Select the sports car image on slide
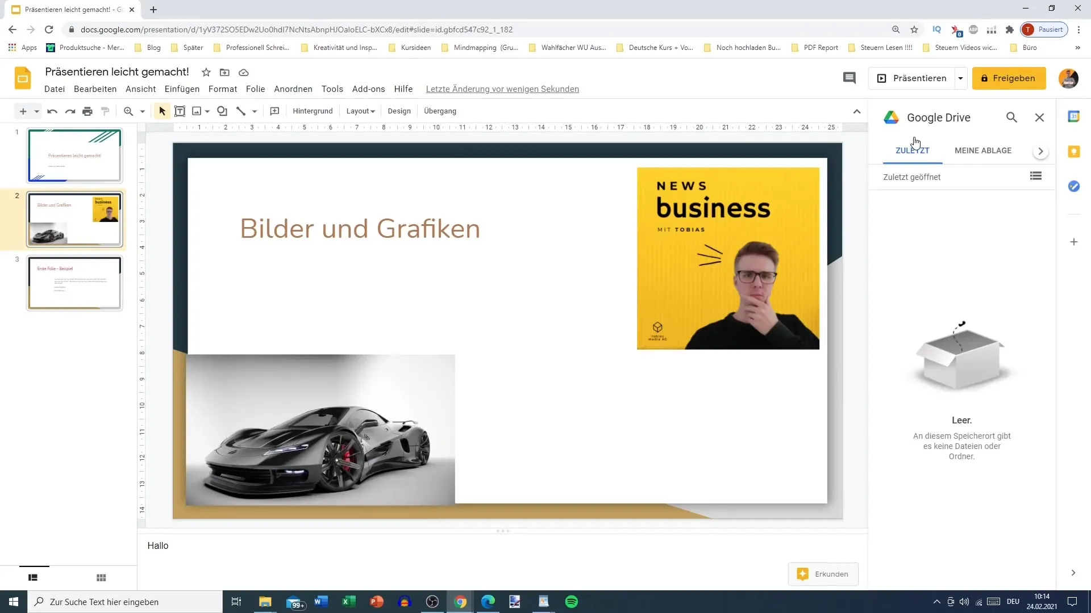 [x=320, y=430]
